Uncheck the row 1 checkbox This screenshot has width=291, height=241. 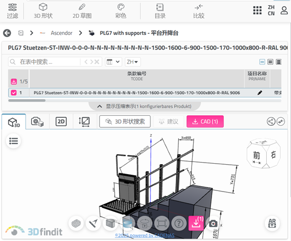[14, 93]
